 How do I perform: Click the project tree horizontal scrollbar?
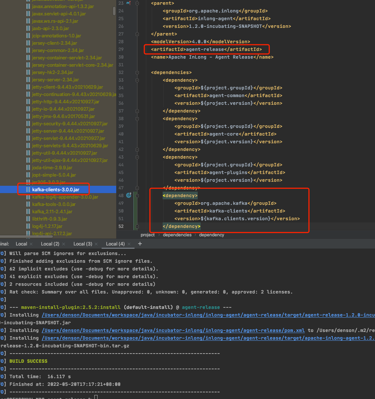[26, 236]
